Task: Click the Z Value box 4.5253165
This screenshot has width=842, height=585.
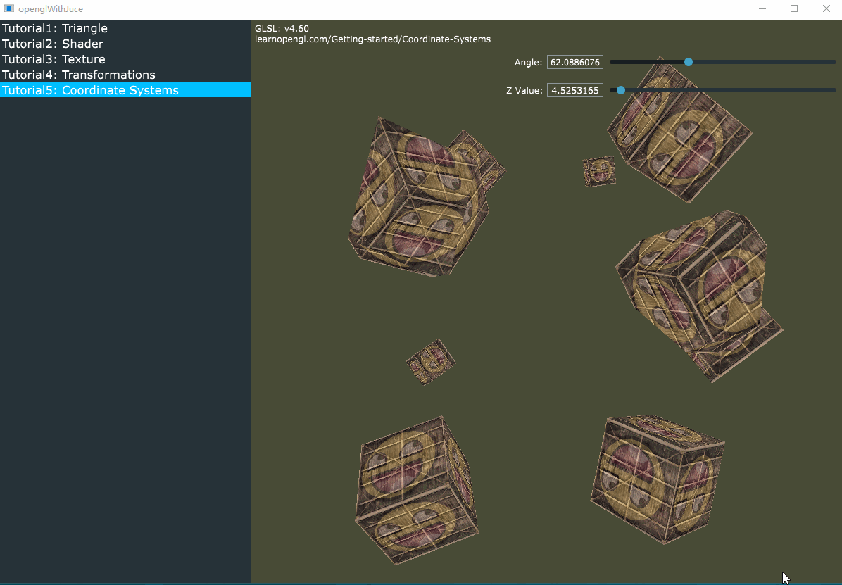Action: click(x=575, y=90)
